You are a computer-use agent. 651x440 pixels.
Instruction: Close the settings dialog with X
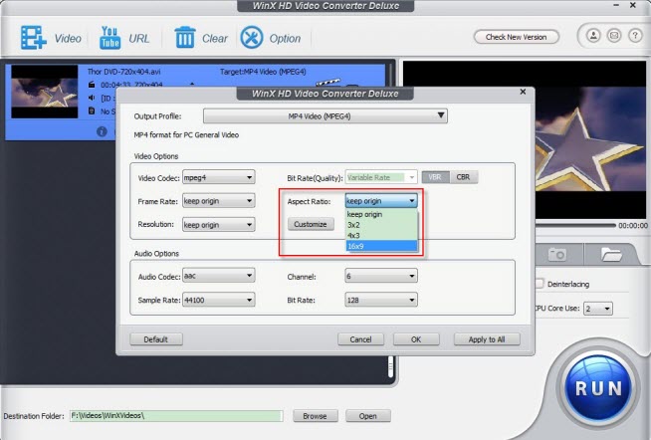(523, 92)
